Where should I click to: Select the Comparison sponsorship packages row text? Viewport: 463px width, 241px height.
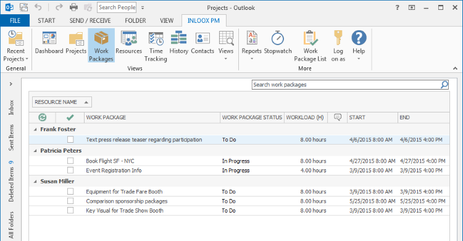coord(127,201)
